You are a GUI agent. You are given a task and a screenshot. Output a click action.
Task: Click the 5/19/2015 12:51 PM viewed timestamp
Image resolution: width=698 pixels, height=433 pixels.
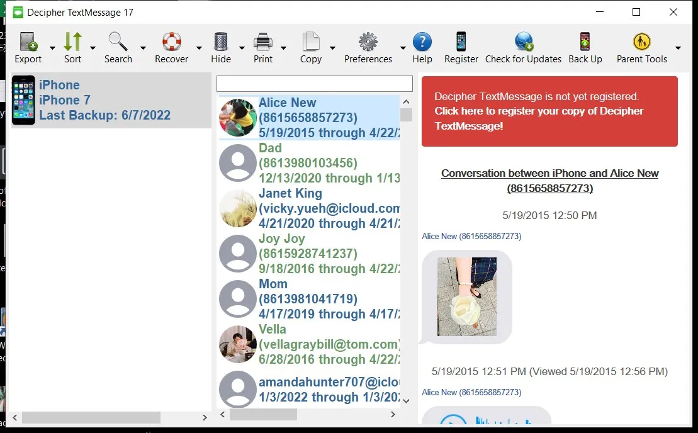(x=549, y=371)
